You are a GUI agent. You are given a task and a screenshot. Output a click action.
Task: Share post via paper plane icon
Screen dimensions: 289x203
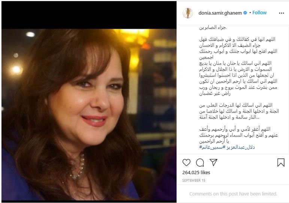(213, 163)
